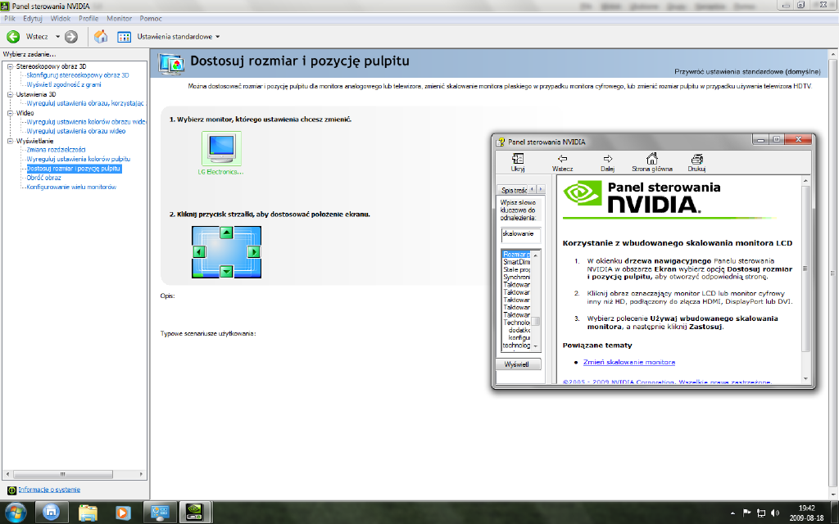This screenshot has height=524, width=839.
Task: Click the Action Center flag tray icon
Action: coord(747,513)
